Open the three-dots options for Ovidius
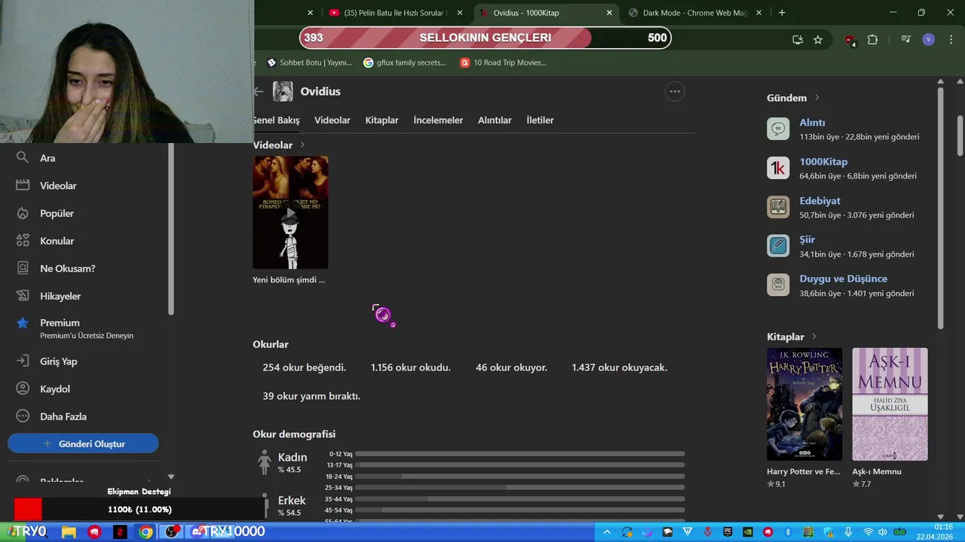This screenshot has width=965, height=542. 675,91
